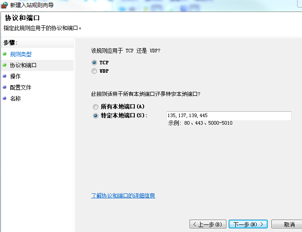
Task: Click the 取消 cancel button
Action: click(x=289, y=224)
